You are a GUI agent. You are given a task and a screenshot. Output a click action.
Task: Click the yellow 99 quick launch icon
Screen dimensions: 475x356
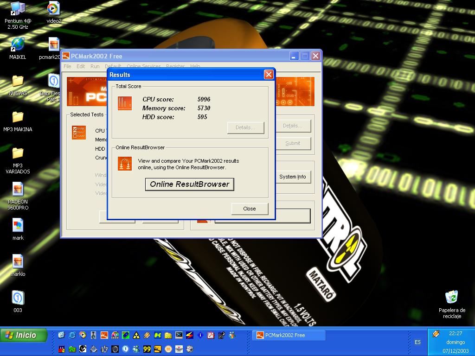[147, 349]
